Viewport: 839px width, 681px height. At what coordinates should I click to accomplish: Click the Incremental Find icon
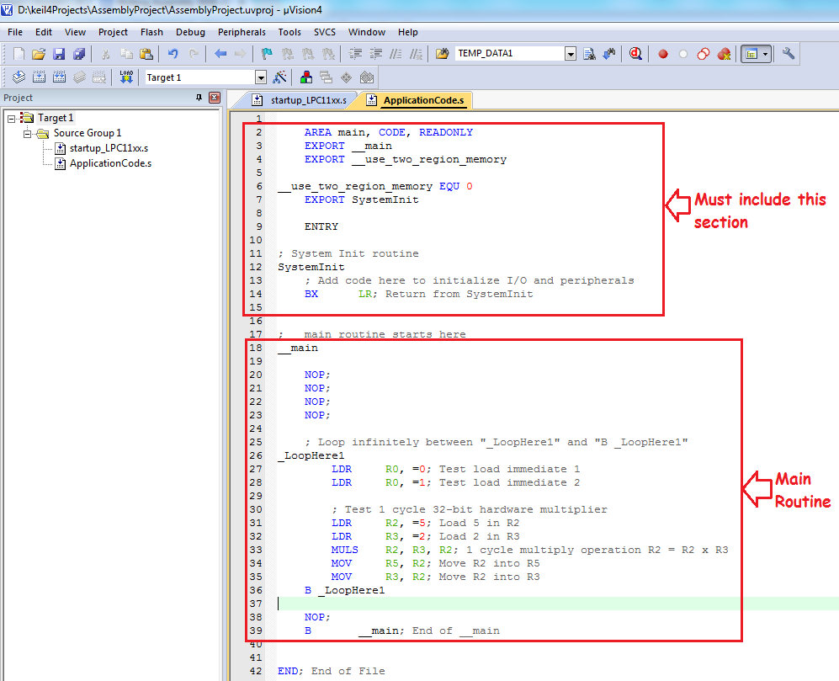tap(609, 54)
